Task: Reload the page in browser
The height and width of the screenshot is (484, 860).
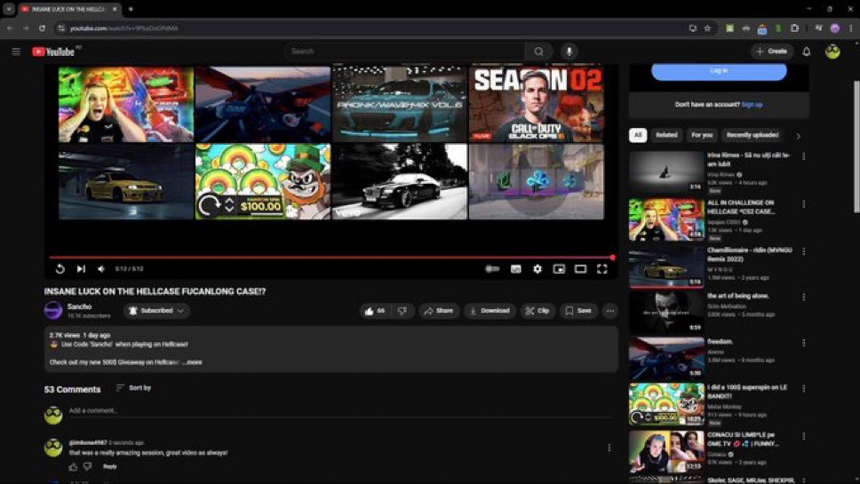Action: point(43,28)
